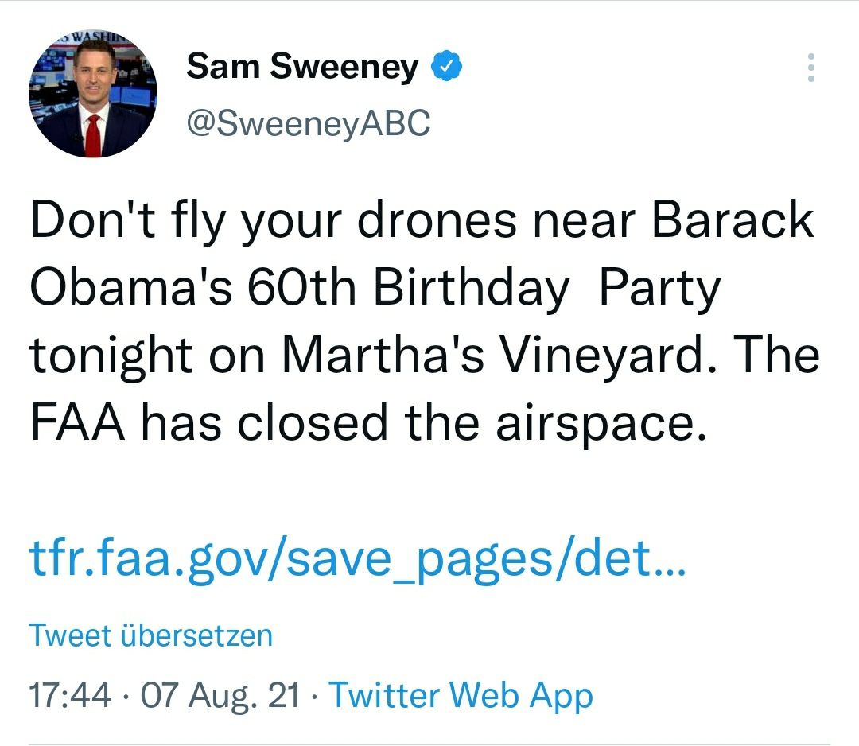This screenshot has width=859, height=746.
Task: Open the @SweeneyABC handle
Action: [x=308, y=122]
